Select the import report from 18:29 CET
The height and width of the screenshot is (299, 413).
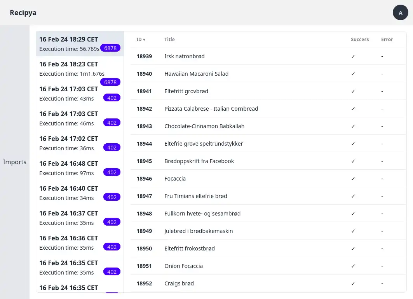tap(80, 44)
